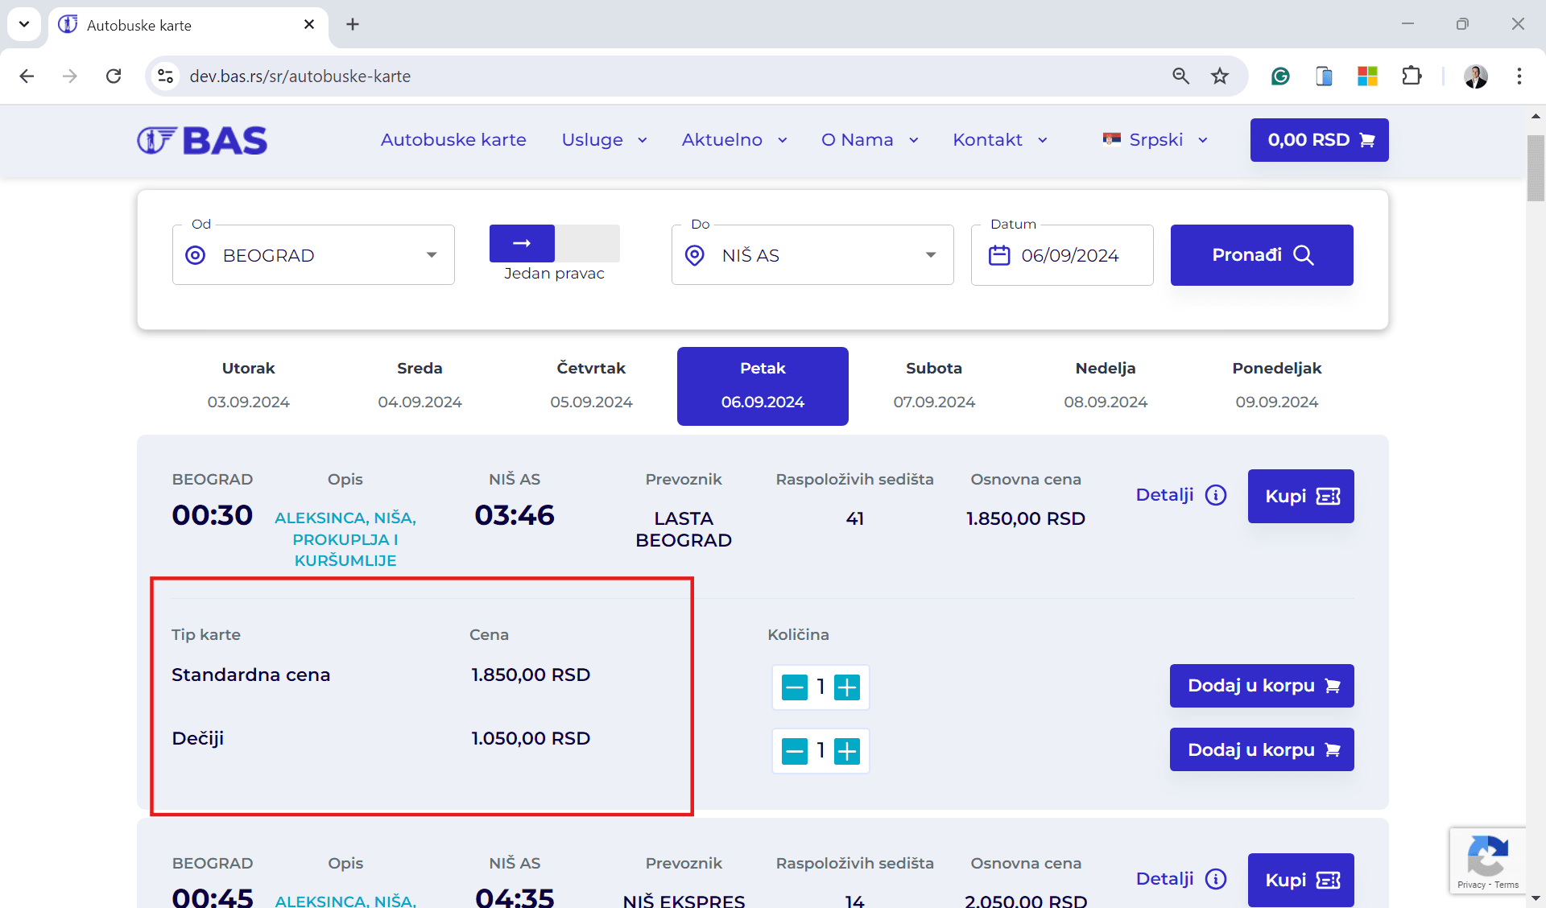Close the Autobuske karte tab
Screen dimensions: 1546x908
309,24
